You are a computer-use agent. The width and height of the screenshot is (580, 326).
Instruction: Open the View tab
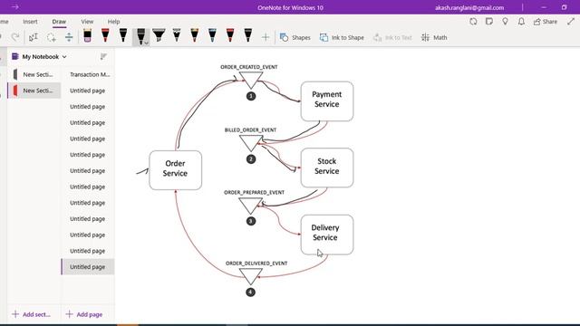pyautogui.click(x=87, y=22)
